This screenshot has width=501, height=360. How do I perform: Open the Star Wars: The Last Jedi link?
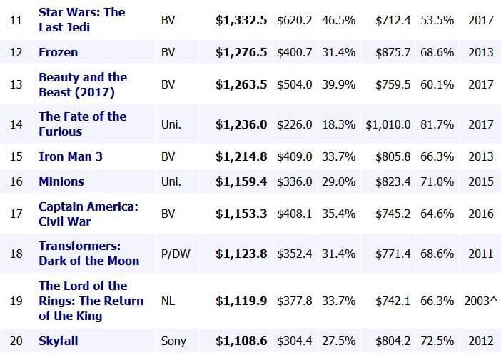point(81,20)
